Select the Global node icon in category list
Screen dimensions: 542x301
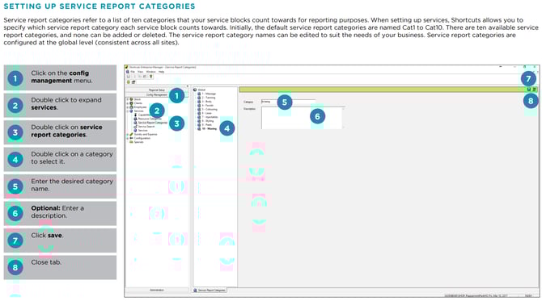[195, 90]
